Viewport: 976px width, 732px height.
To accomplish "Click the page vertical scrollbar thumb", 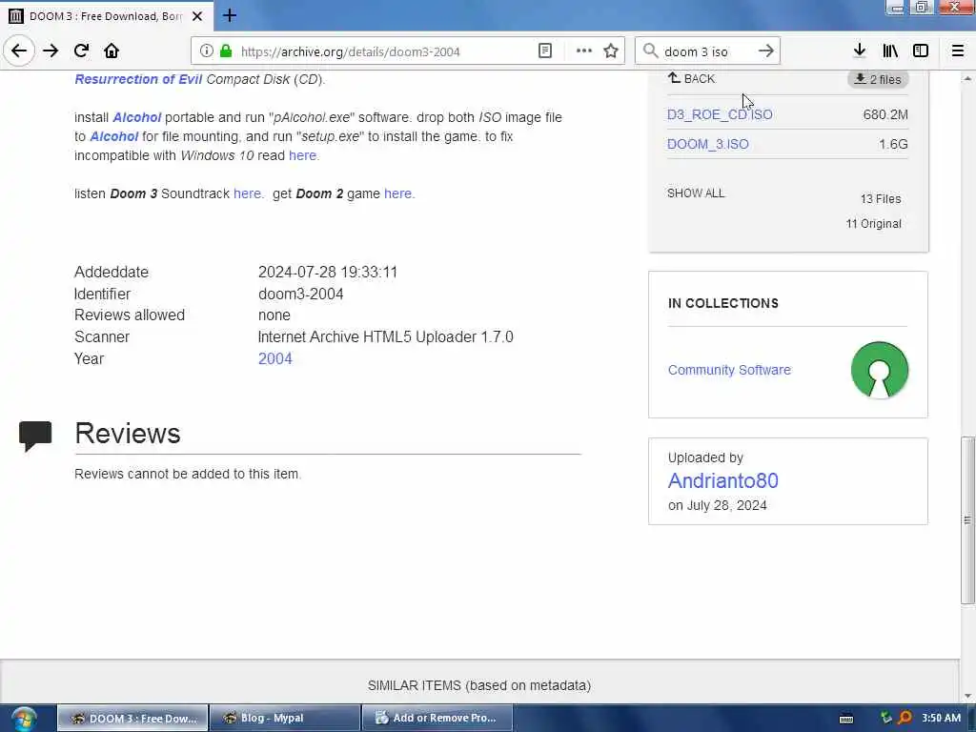I will [x=967, y=519].
